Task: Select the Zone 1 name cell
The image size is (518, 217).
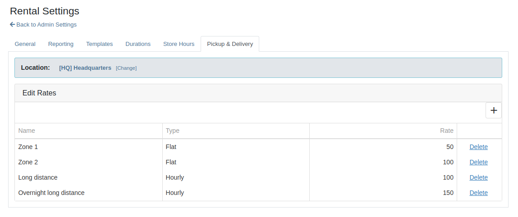Action: pos(88,147)
